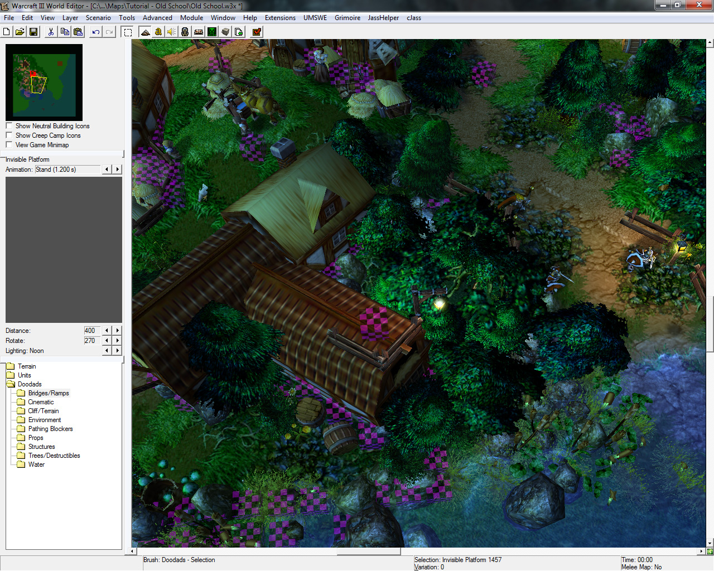The height and width of the screenshot is (571, 714).
Task: Copy the selection using the Copy icon
Action: point(65,32)
